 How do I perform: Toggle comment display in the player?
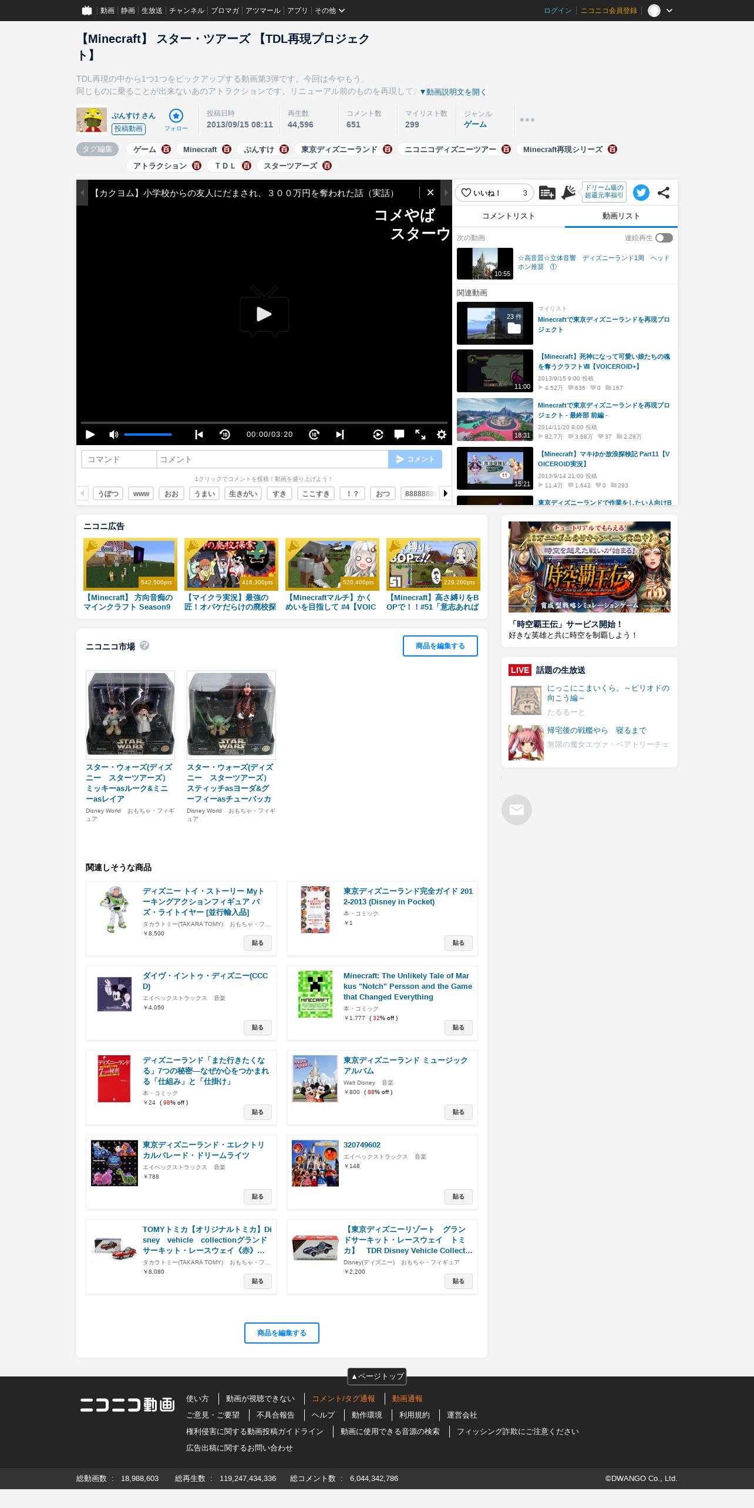point(399,435)
